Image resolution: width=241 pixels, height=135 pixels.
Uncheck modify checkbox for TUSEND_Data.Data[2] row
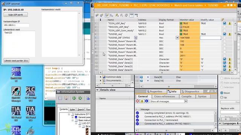click(x=224, y=63)
